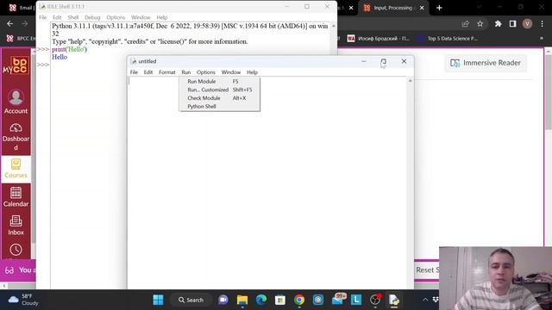Open Chrome three-dot menu
Screen dimensions: 552x310
543,23
